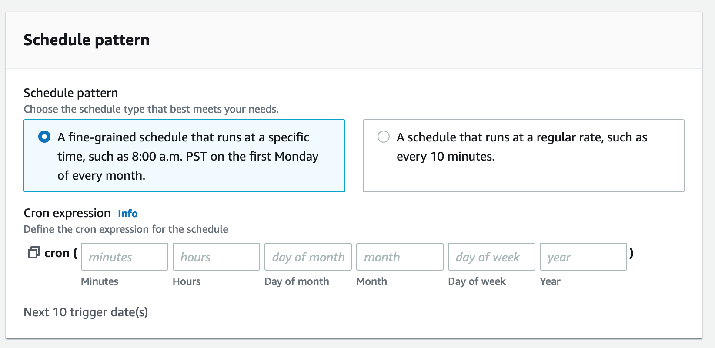Choose the regular rate schedule radio button

pos(384,137)
